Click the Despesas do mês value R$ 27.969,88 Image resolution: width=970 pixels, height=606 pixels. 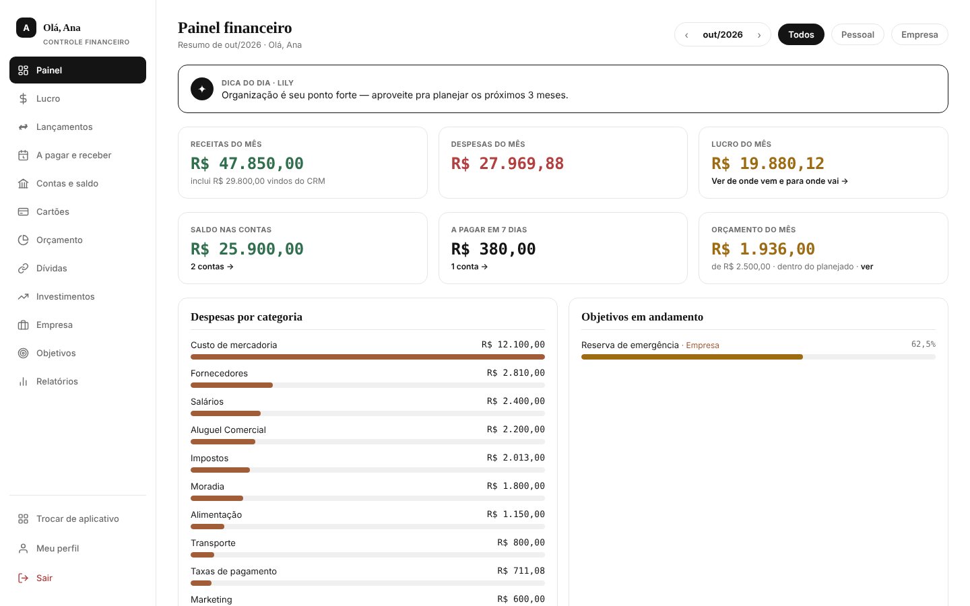click(507, 164)
